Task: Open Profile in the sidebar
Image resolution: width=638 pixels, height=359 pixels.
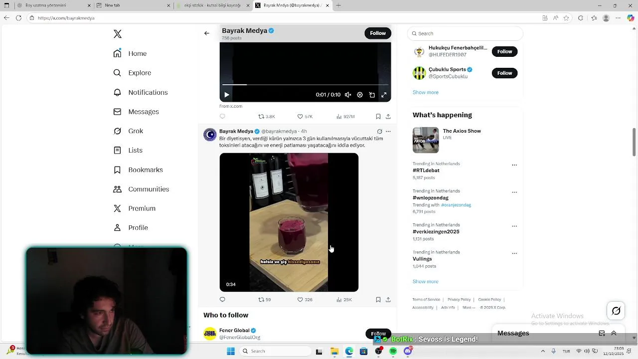Action: [x=131, y=227]
